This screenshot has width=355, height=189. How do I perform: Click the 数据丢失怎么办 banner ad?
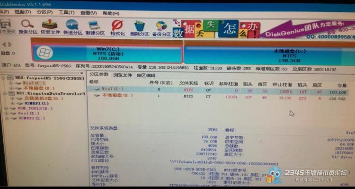pos(216,29)
